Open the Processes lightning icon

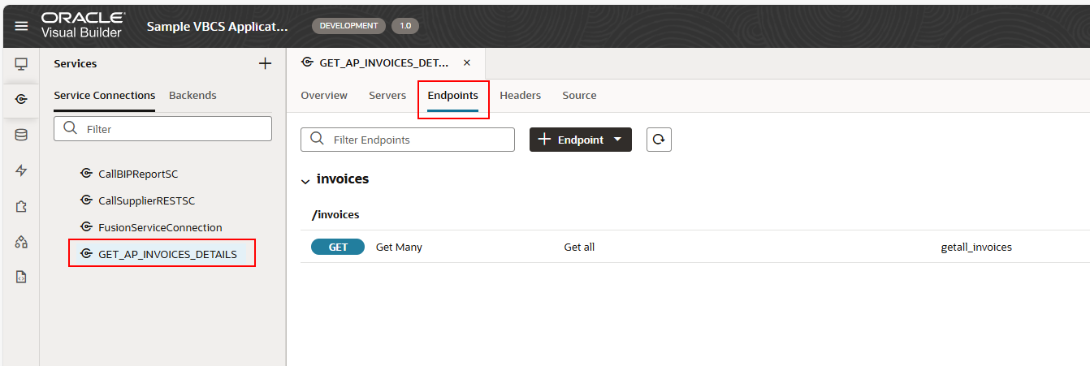click(x=21, y=170)
